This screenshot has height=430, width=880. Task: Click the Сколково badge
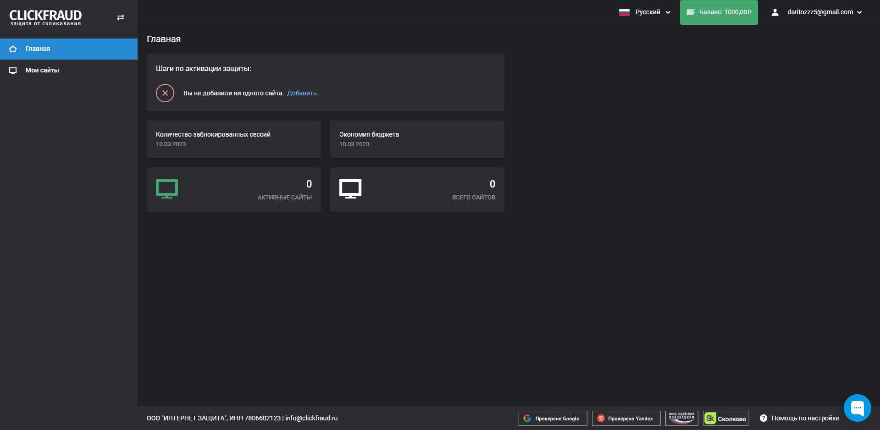[725, 418]
